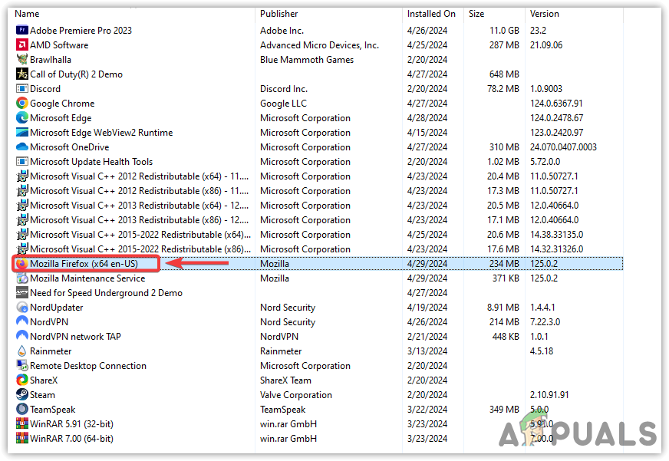This screenshot has width=669, height=461.
Task: Sort programs by the Size column header
Action: pyautogui.click(x=476, y=14)
